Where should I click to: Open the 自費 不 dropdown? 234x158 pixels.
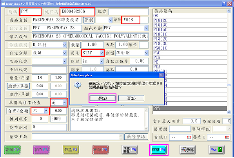(x=46, y=111)
